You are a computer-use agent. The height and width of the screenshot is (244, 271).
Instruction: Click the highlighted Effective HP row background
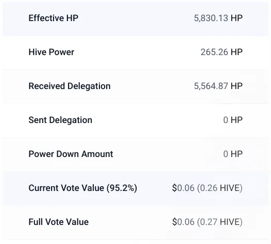[x=135, y=19]
